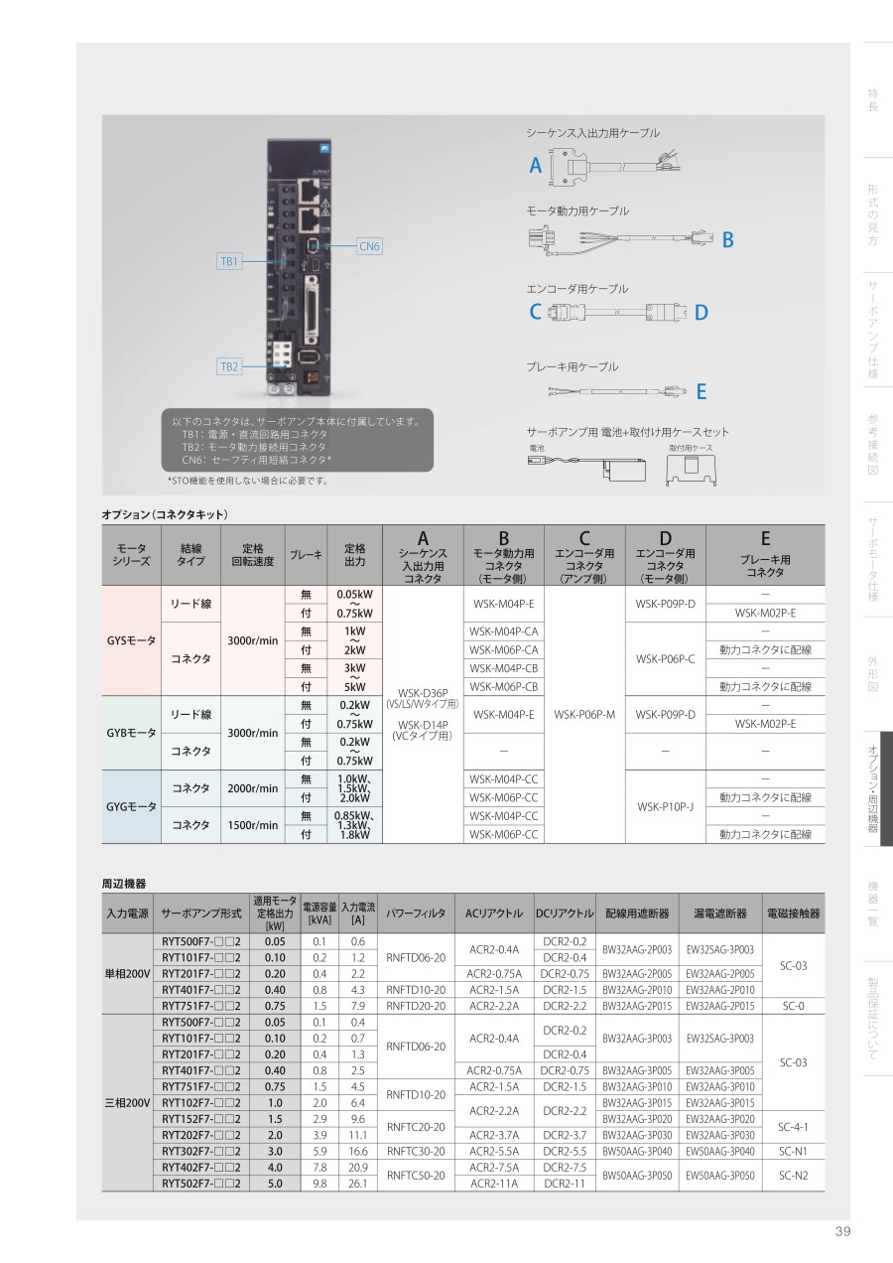The image size is (893, 1263).
Task: Click the WSK-P06P-M encoder connector cell
Action: 584,714
